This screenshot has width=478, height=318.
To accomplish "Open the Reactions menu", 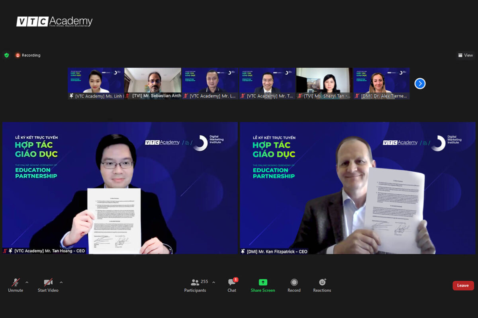I will pos(322,285).
